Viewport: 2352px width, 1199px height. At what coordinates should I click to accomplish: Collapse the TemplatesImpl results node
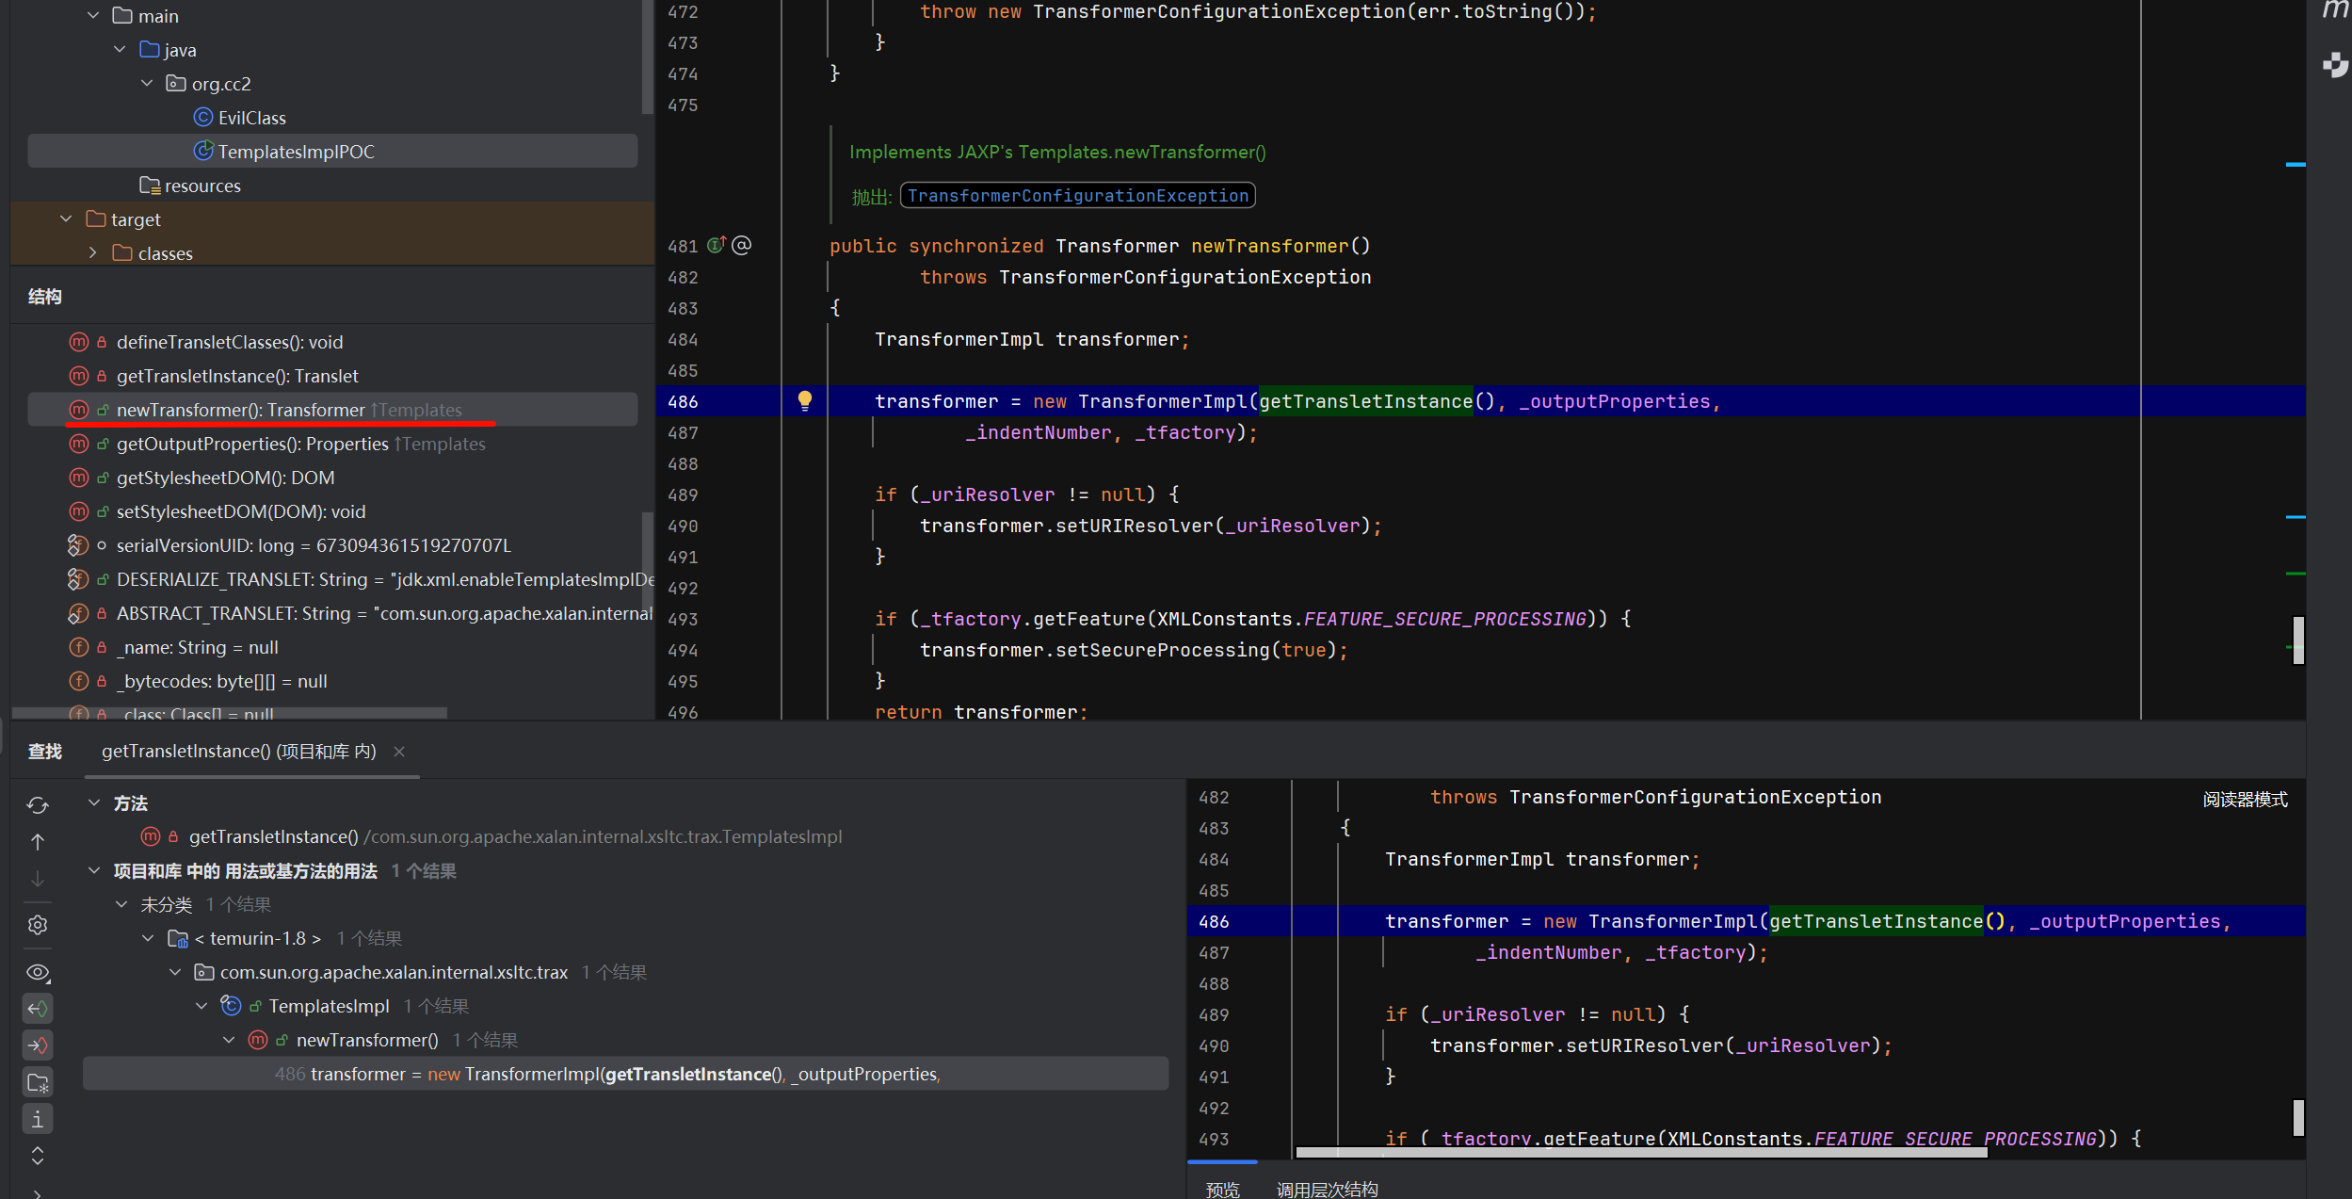201,1006
